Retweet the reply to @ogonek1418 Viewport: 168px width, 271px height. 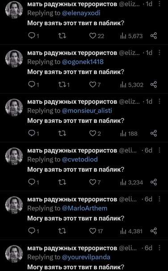pyautogui.click(x=64, y=85)
